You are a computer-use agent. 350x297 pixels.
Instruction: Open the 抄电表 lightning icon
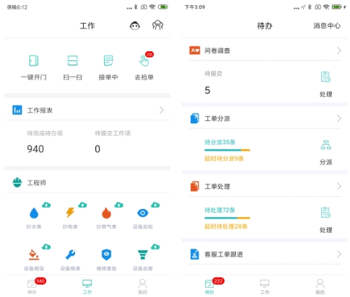tap(70, 213)
